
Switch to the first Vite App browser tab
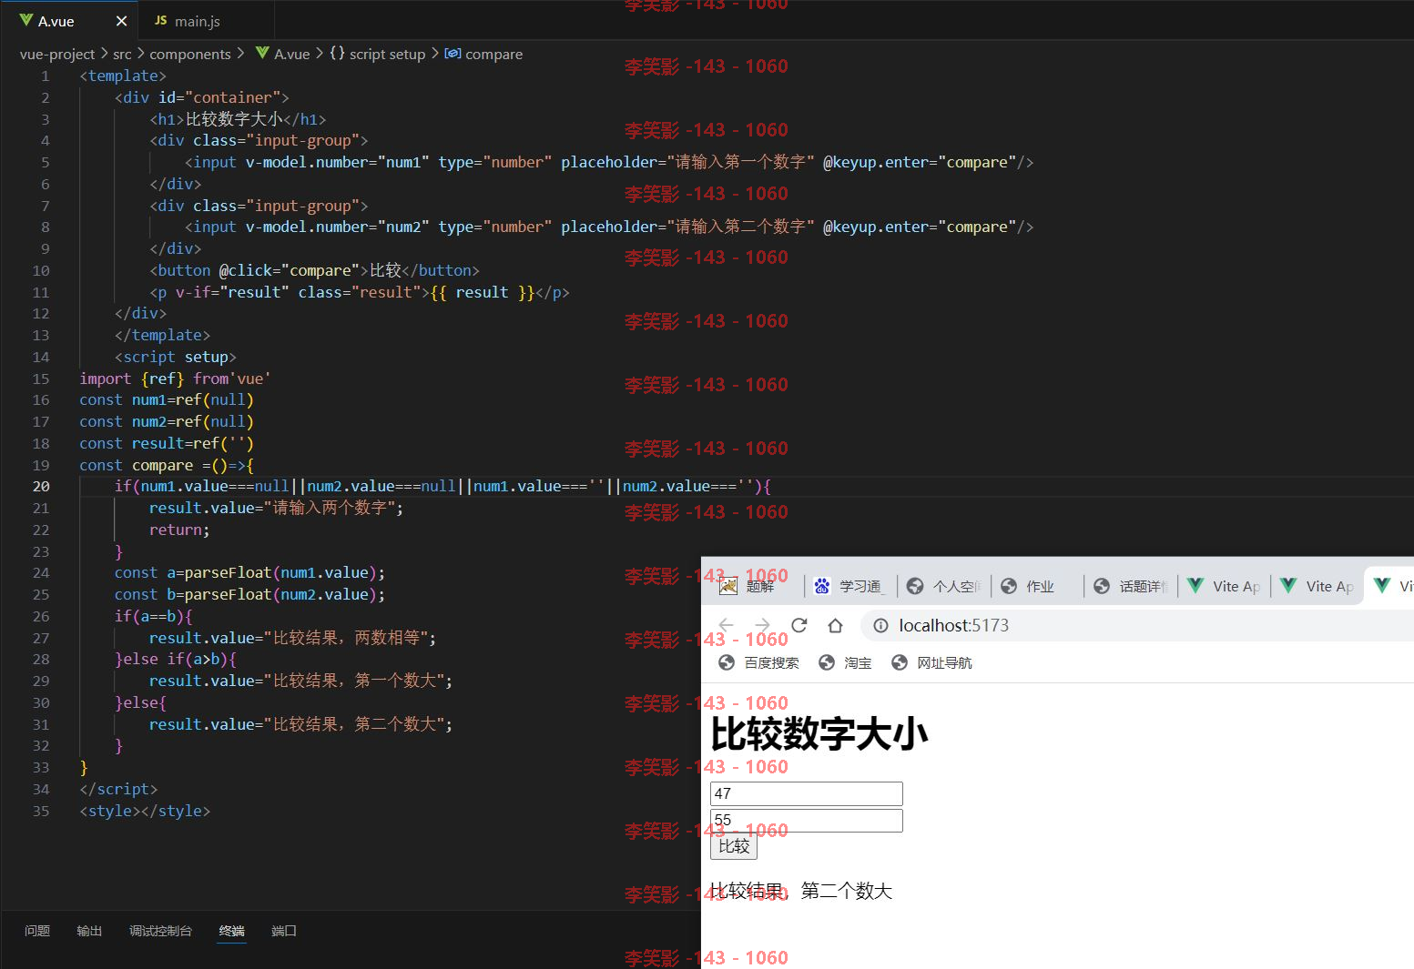coord(1225,586)
